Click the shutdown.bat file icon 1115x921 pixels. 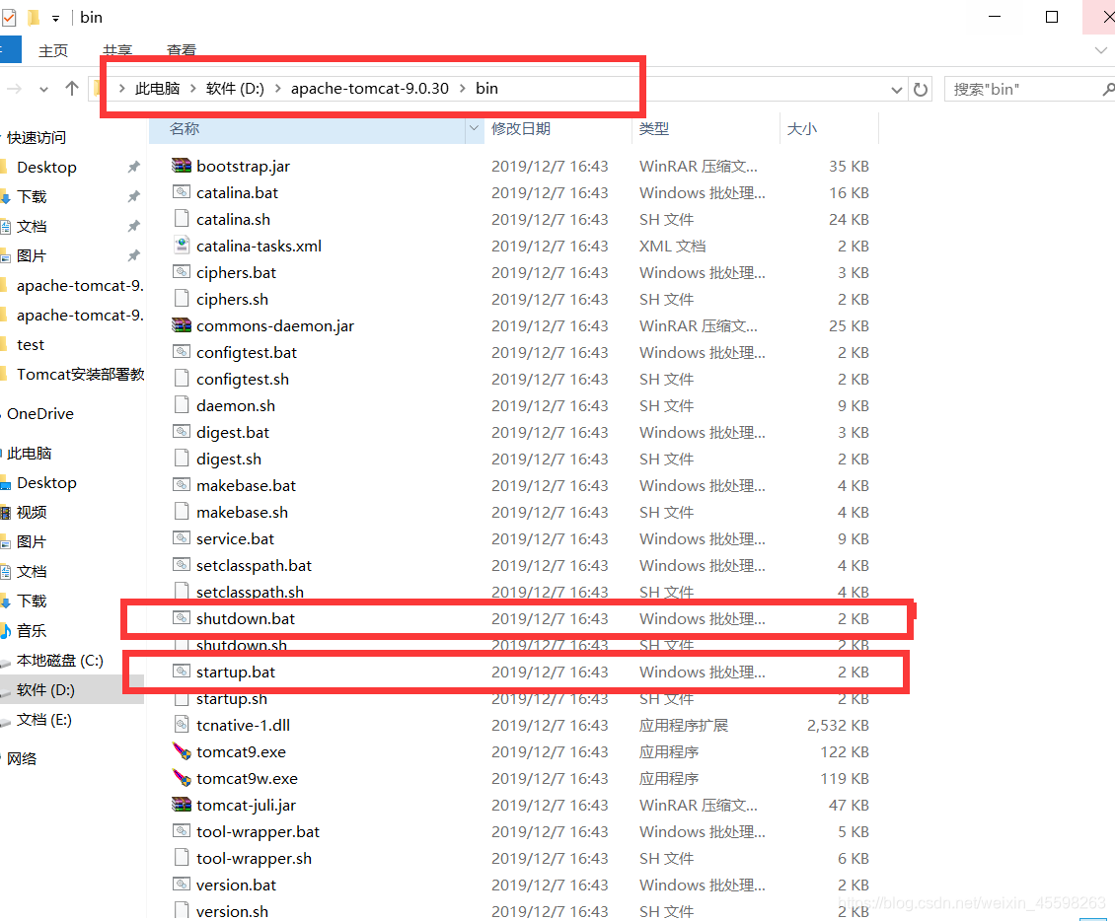point(182,618)
